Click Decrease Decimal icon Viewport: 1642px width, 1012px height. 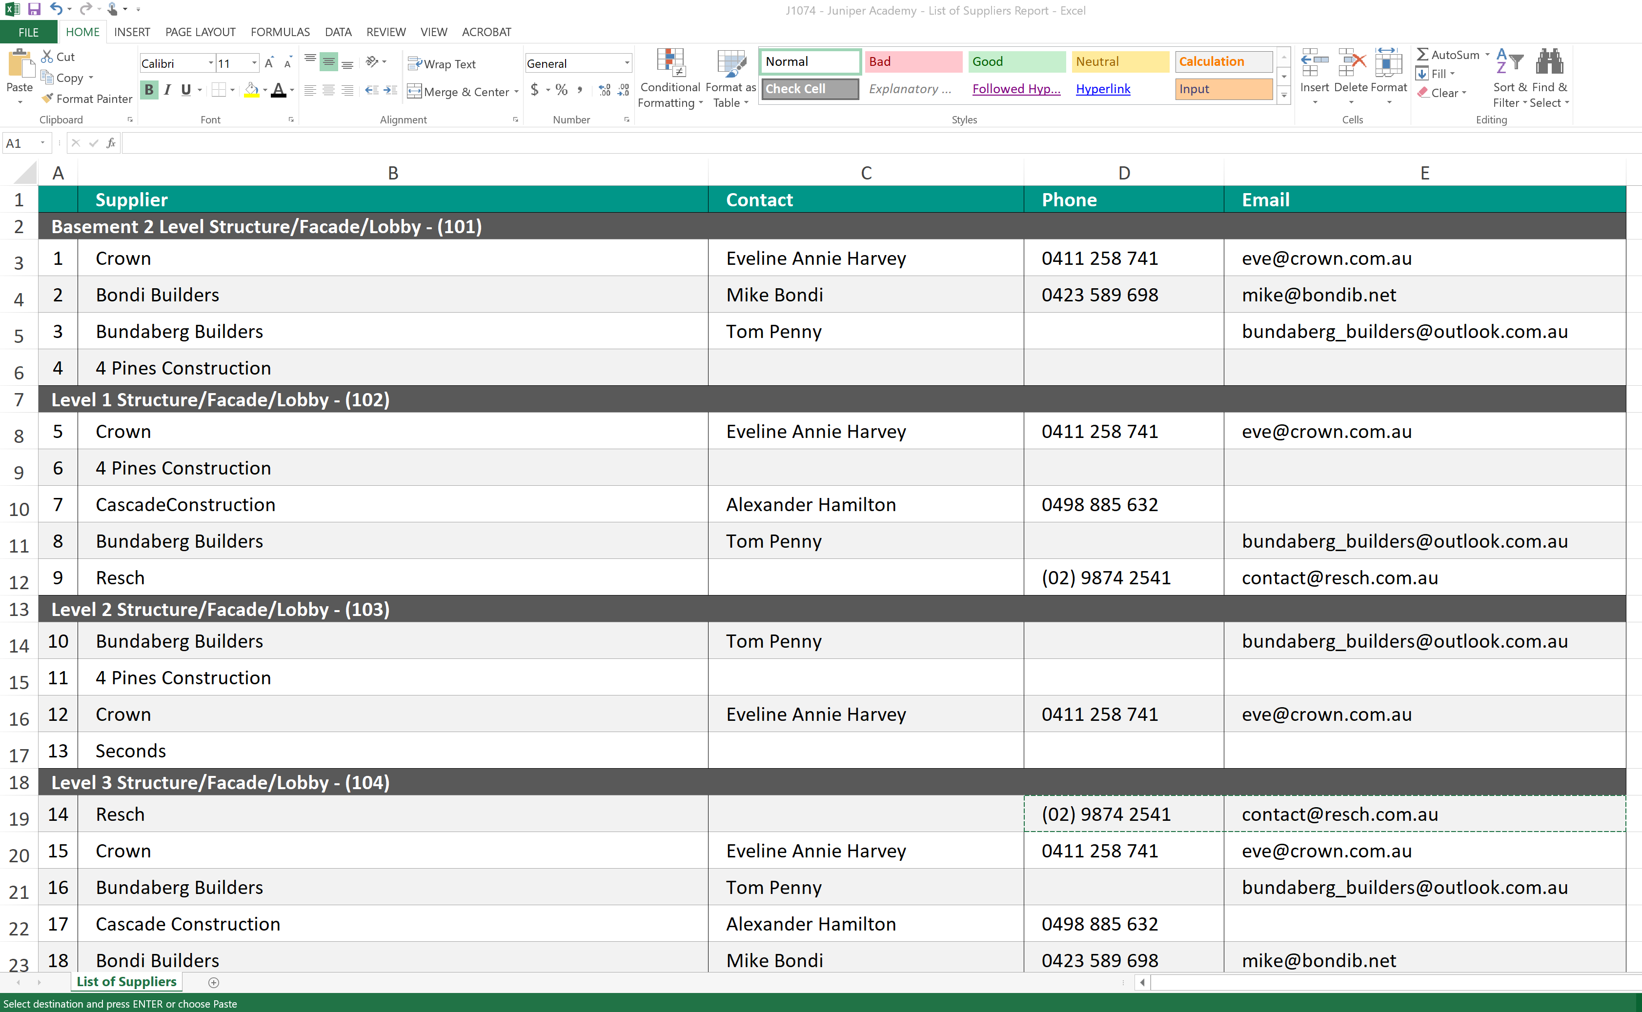(x=624, y=90)
